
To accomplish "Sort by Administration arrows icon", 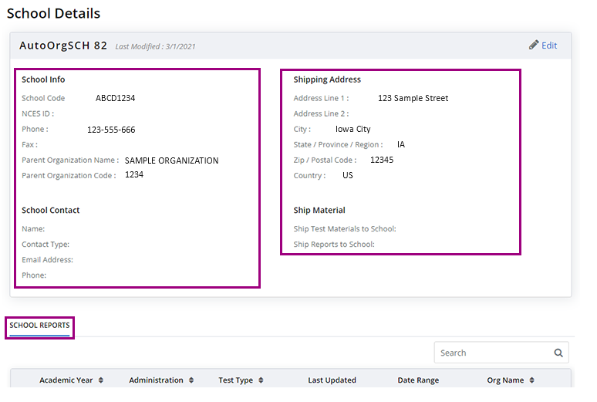I will point(191,380).
